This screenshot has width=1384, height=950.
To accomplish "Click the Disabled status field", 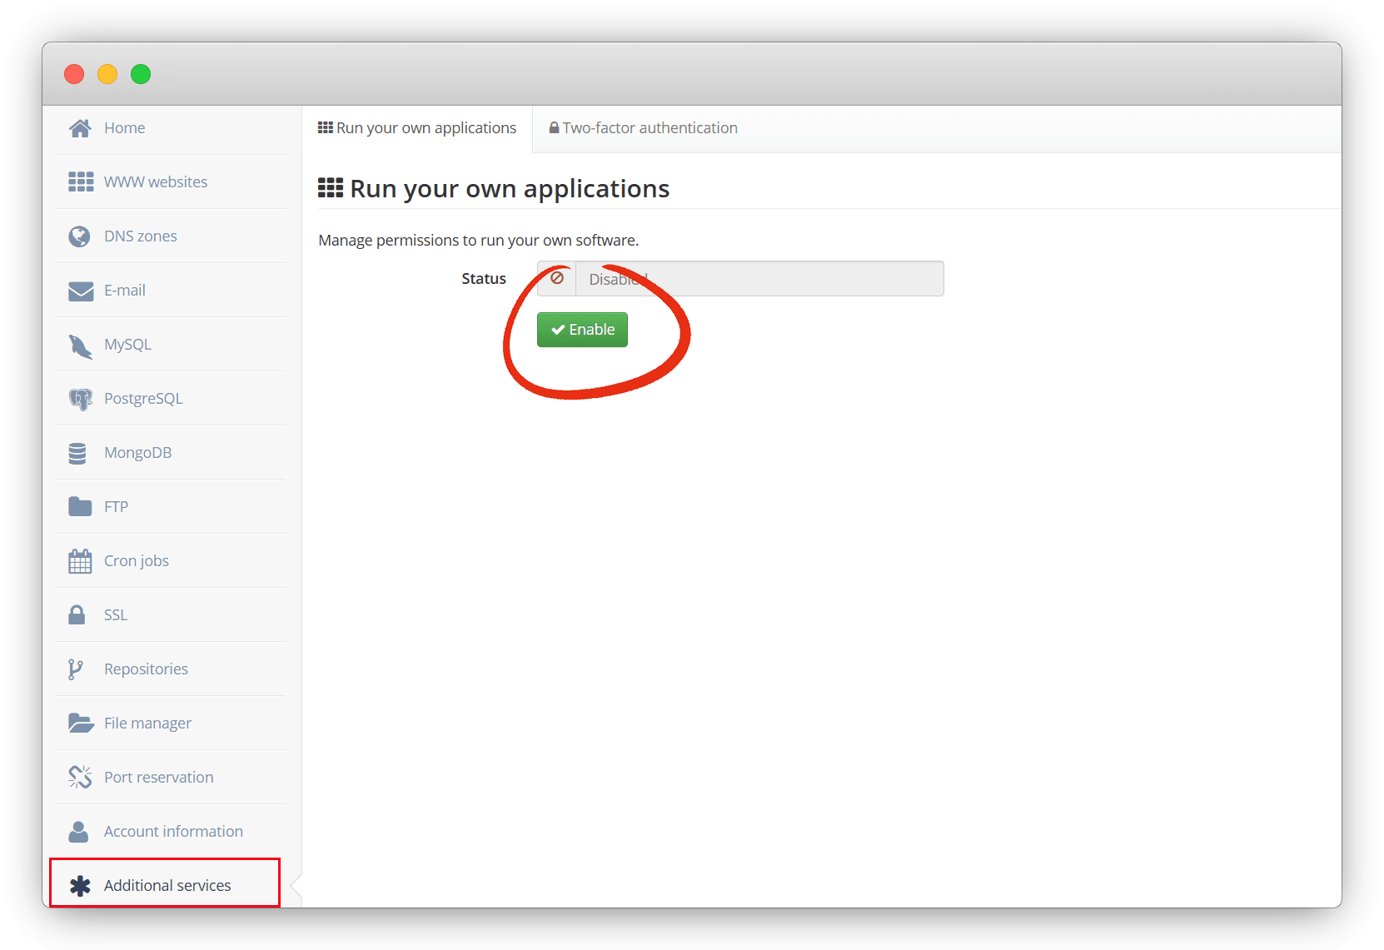I will coord(758,279).
